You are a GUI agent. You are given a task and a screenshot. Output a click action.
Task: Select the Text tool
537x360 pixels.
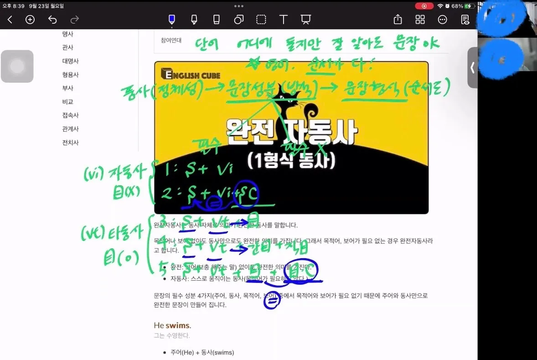283,20
